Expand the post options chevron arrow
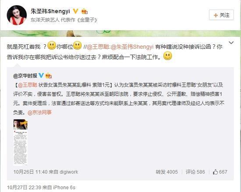This screenshot has width=241, height=192. click(x=231, y=43)
